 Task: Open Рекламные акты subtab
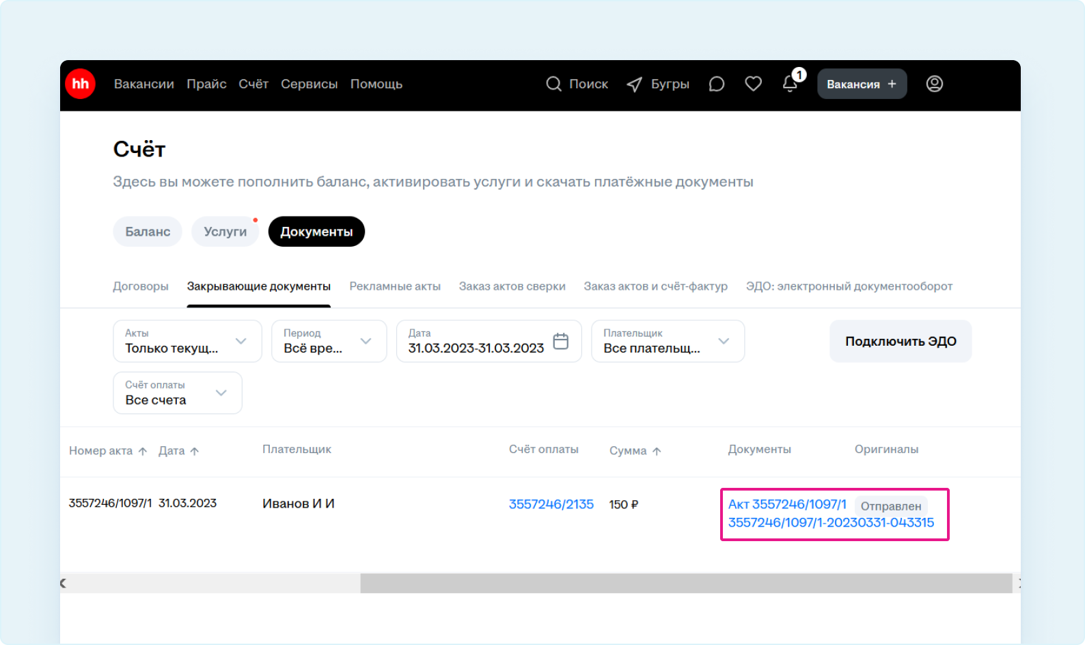click(x=395, y=286)
